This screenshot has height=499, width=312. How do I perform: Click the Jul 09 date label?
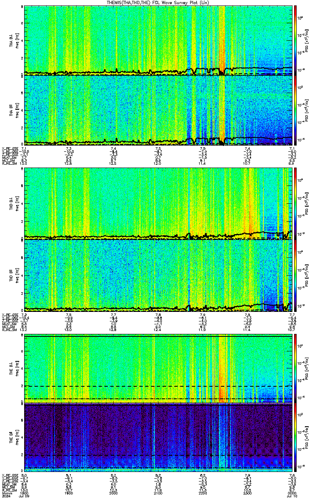(x=25, y=497)
